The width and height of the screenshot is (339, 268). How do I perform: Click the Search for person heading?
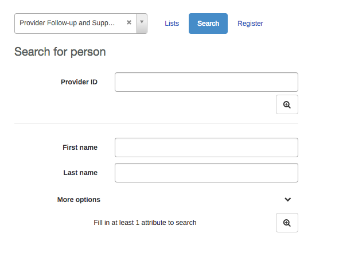click(x=60, y=52)
